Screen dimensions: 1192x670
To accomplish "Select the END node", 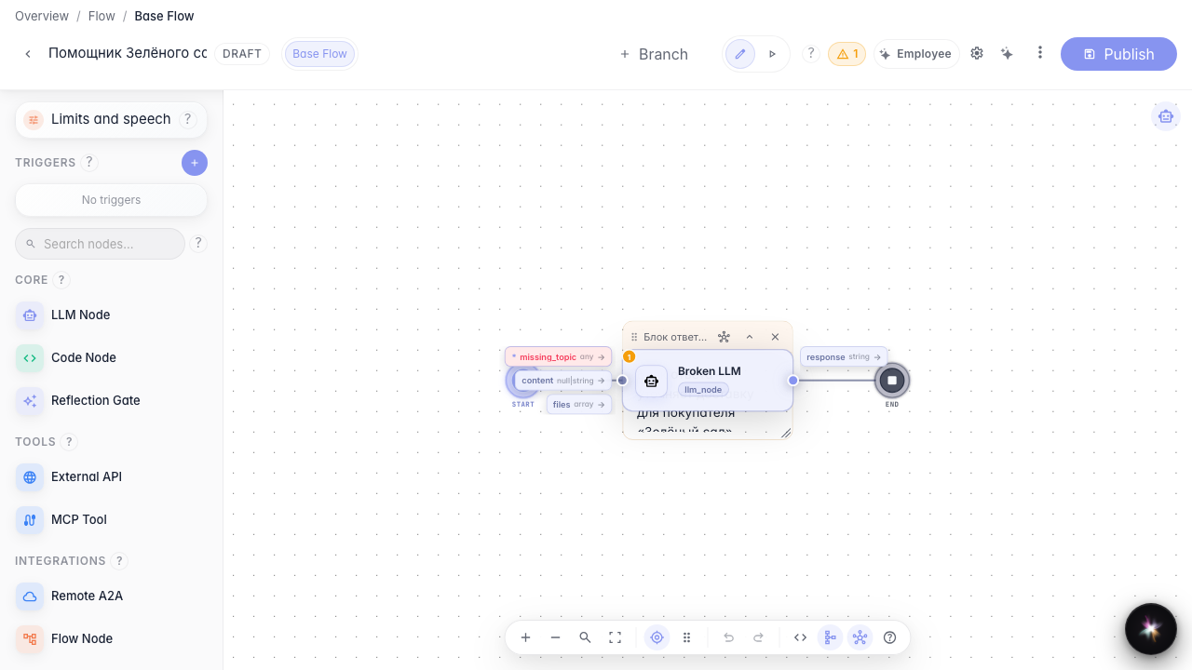I will click(892, 380).
